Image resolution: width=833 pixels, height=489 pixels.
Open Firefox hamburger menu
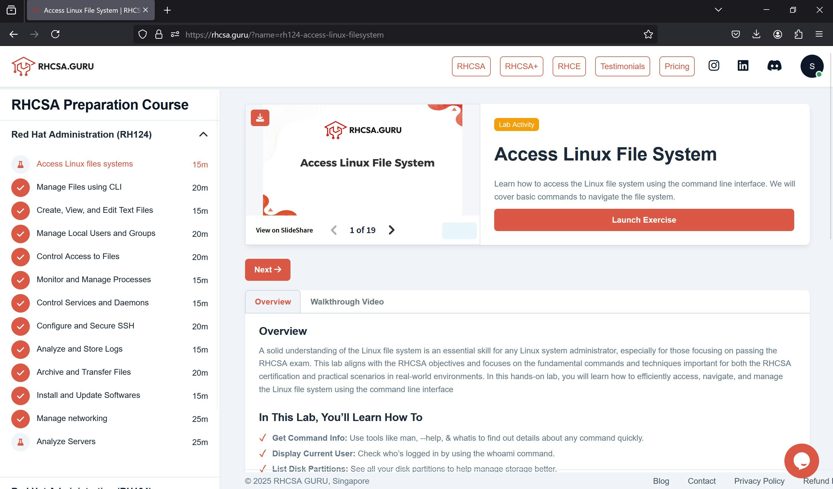coord(819,34)
